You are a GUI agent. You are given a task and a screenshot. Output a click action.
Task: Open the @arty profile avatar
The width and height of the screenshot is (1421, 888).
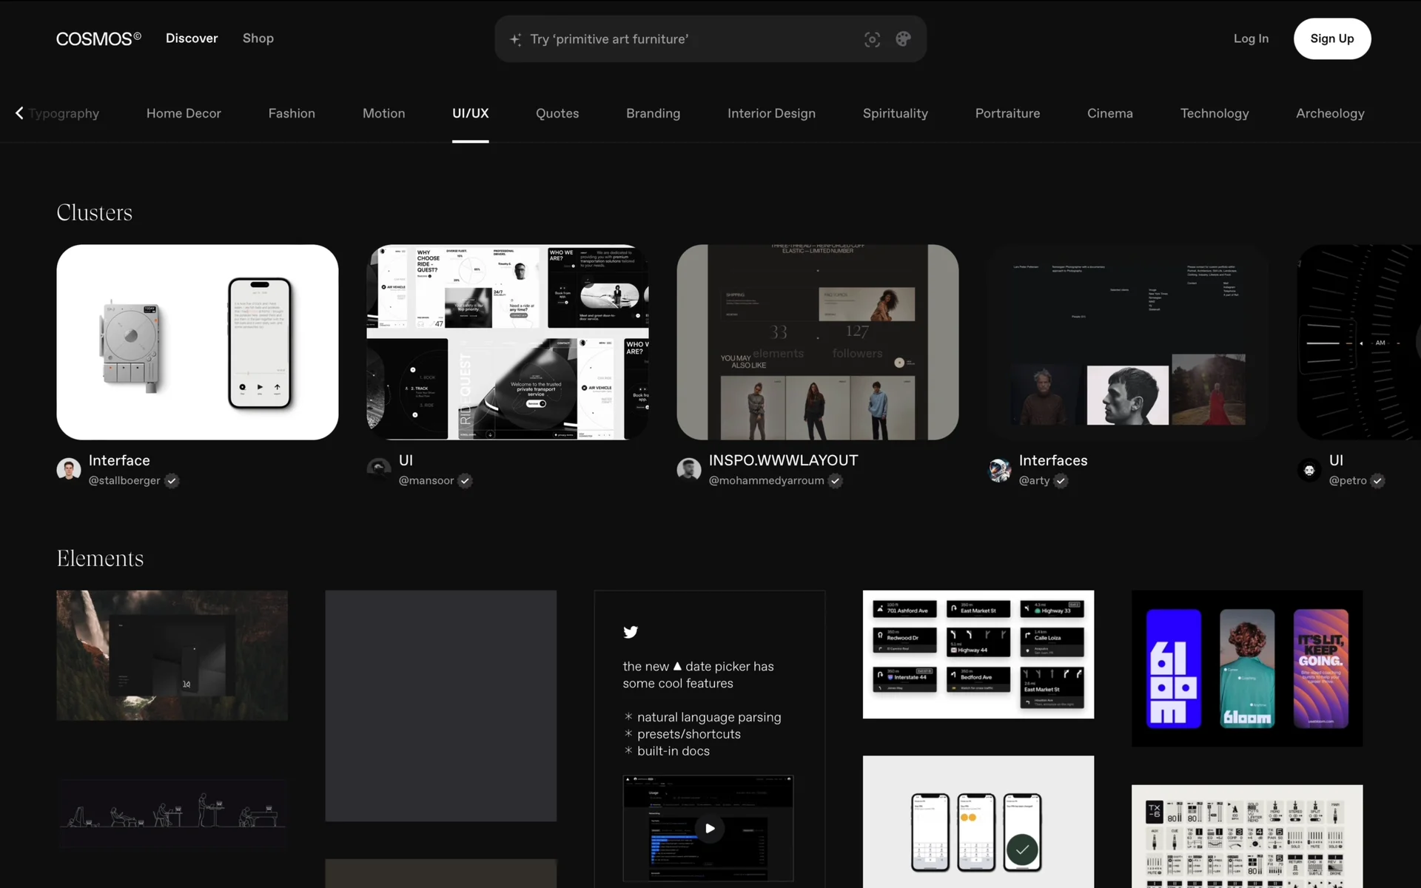(999, 469)
